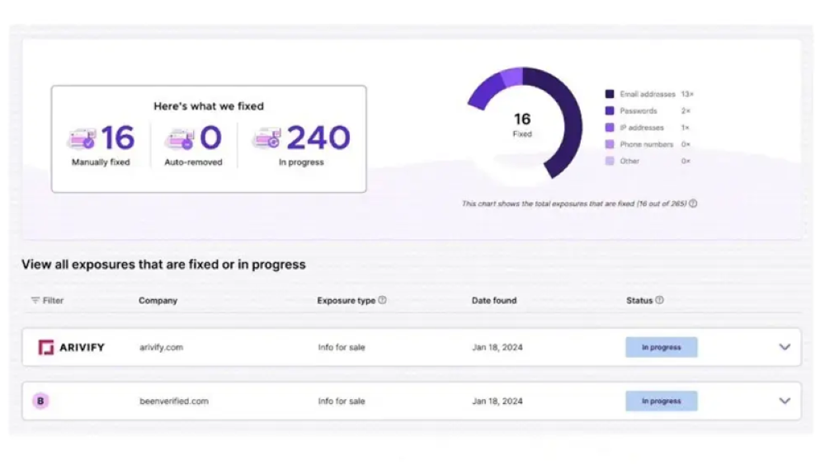Click the Company column header

[158, 301]
